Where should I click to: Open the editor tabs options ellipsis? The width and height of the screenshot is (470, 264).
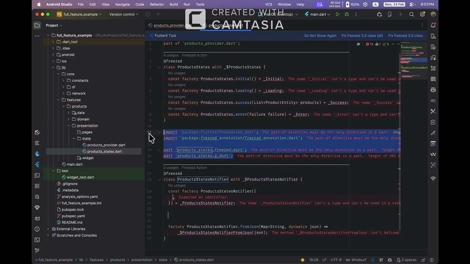(422, 25)
